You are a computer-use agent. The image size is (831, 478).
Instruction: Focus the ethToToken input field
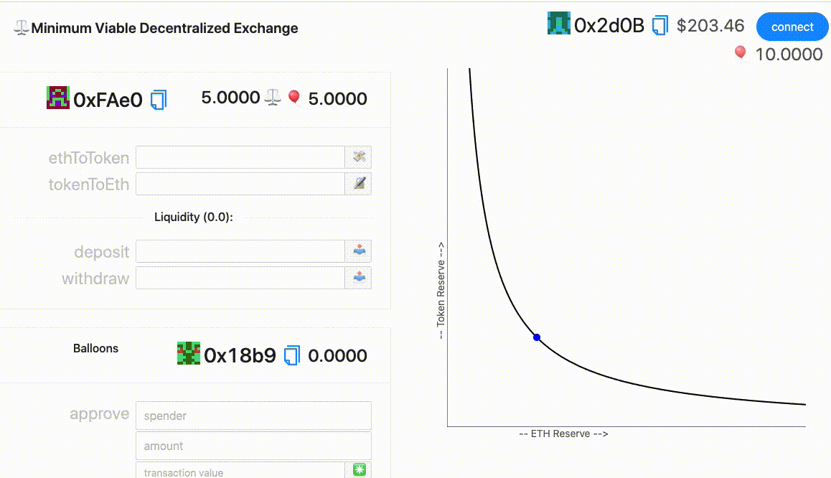(x=240, y=157)
